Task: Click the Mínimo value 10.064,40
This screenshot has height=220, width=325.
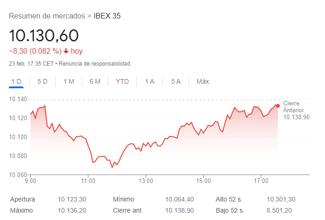Action: tap(180, 199)
